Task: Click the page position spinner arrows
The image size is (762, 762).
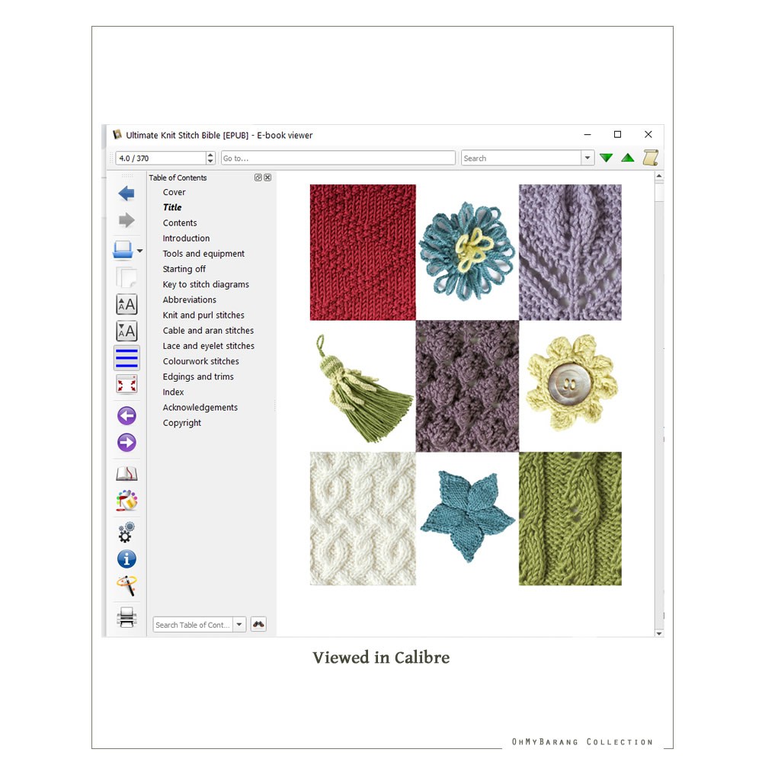Action: click(210, 158)
